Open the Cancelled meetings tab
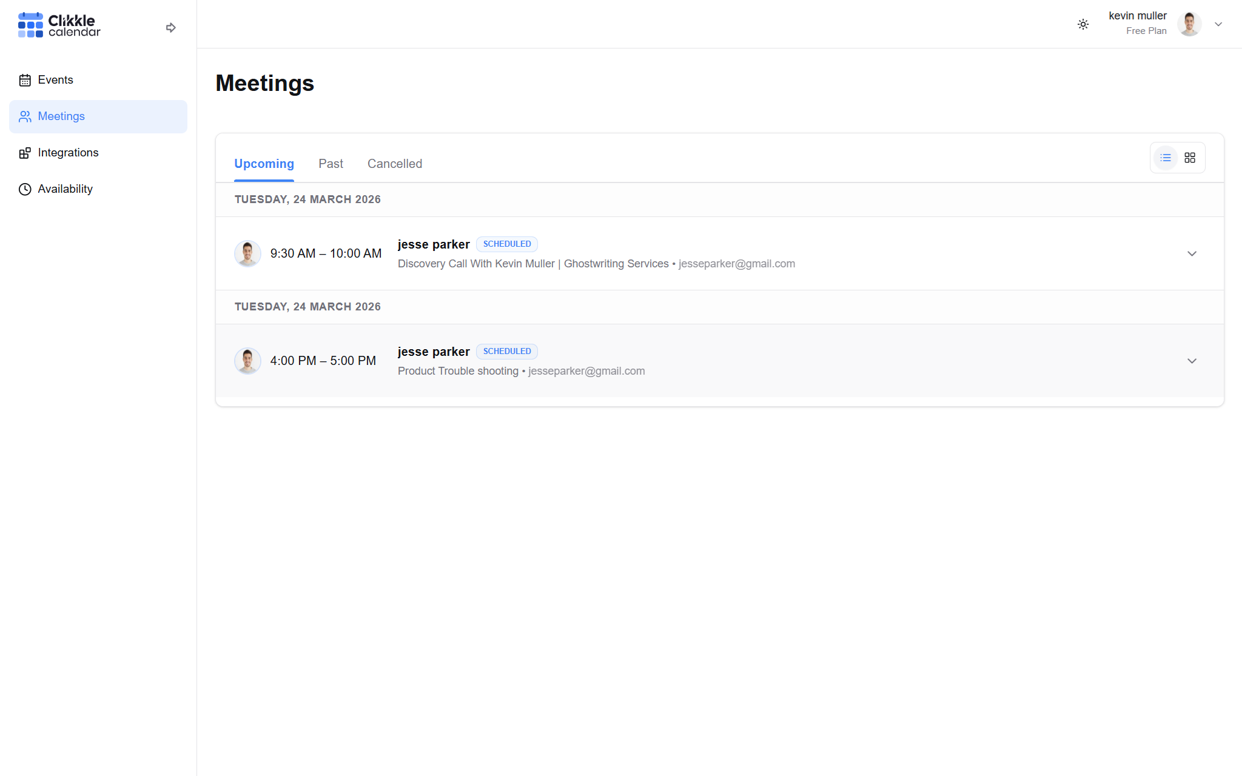The width and height of the screenshot is (1242, 776). pos(394,164)
